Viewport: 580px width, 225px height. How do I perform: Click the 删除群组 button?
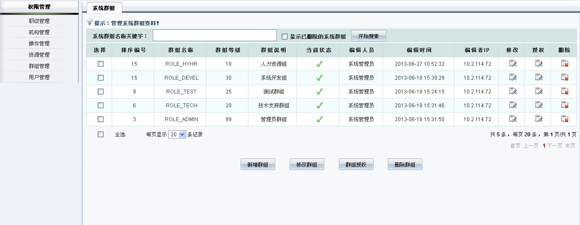click(x=405, y=164)
